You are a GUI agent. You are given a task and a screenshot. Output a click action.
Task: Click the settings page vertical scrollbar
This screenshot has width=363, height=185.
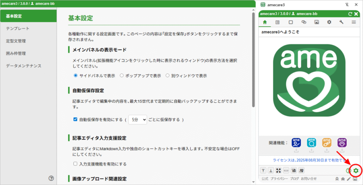click(253, 60)
